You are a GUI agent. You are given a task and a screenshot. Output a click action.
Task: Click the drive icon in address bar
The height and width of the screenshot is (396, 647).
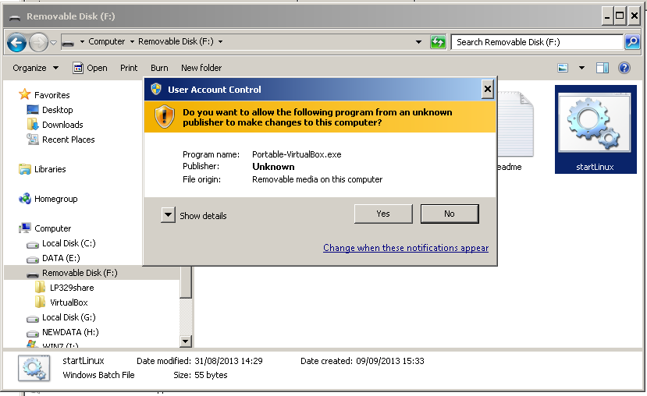pyautogui.click(x=68, y=42)
